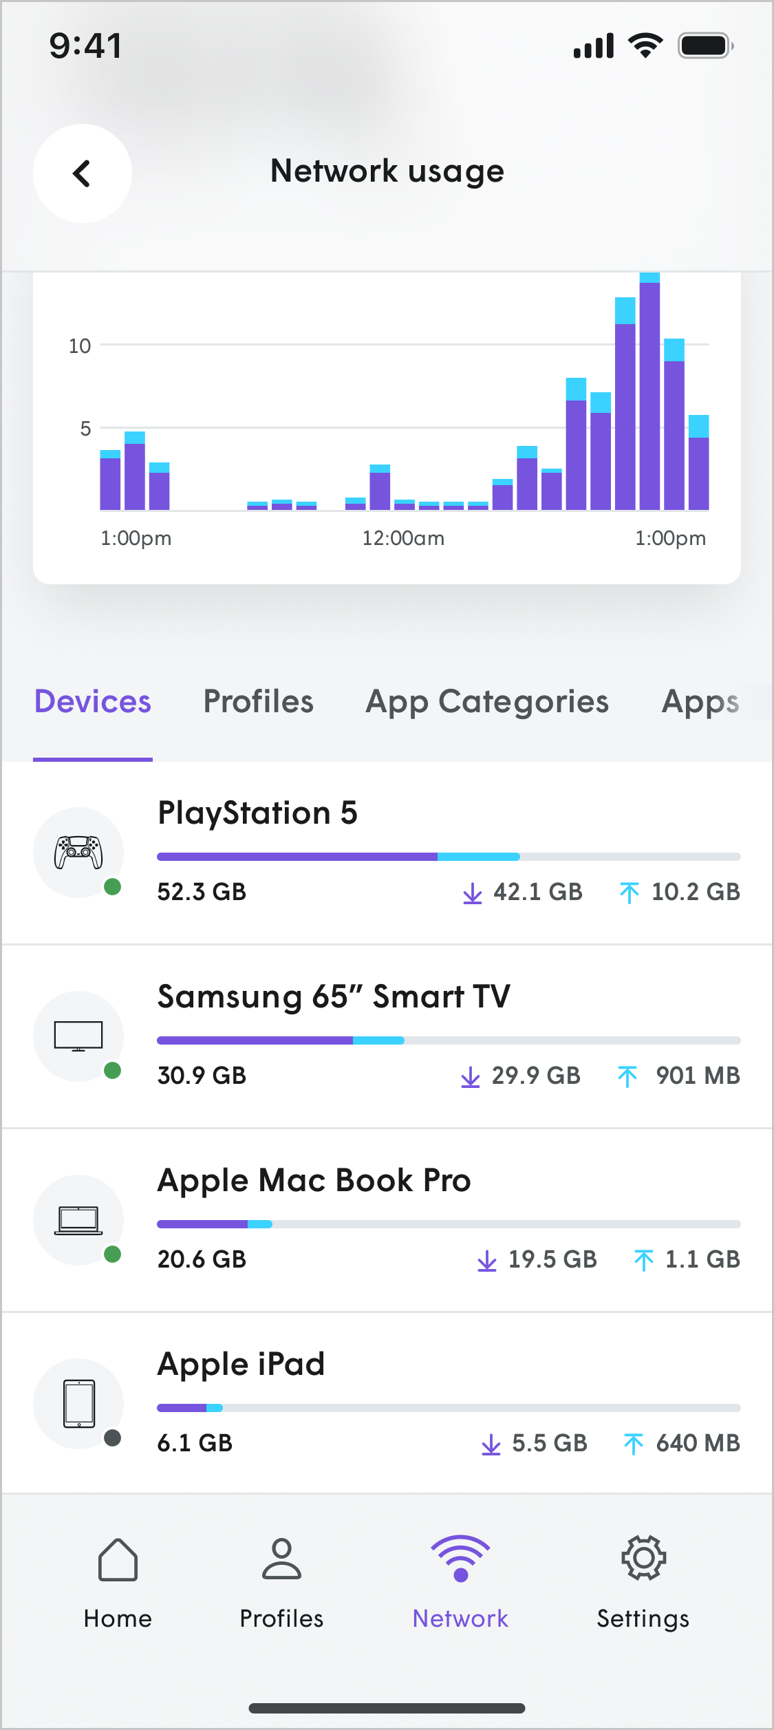Viewport: 774px width, 1730px height.
Task: Open the Apple Mac Book Pro entry
Action: tap(314, 1180)
